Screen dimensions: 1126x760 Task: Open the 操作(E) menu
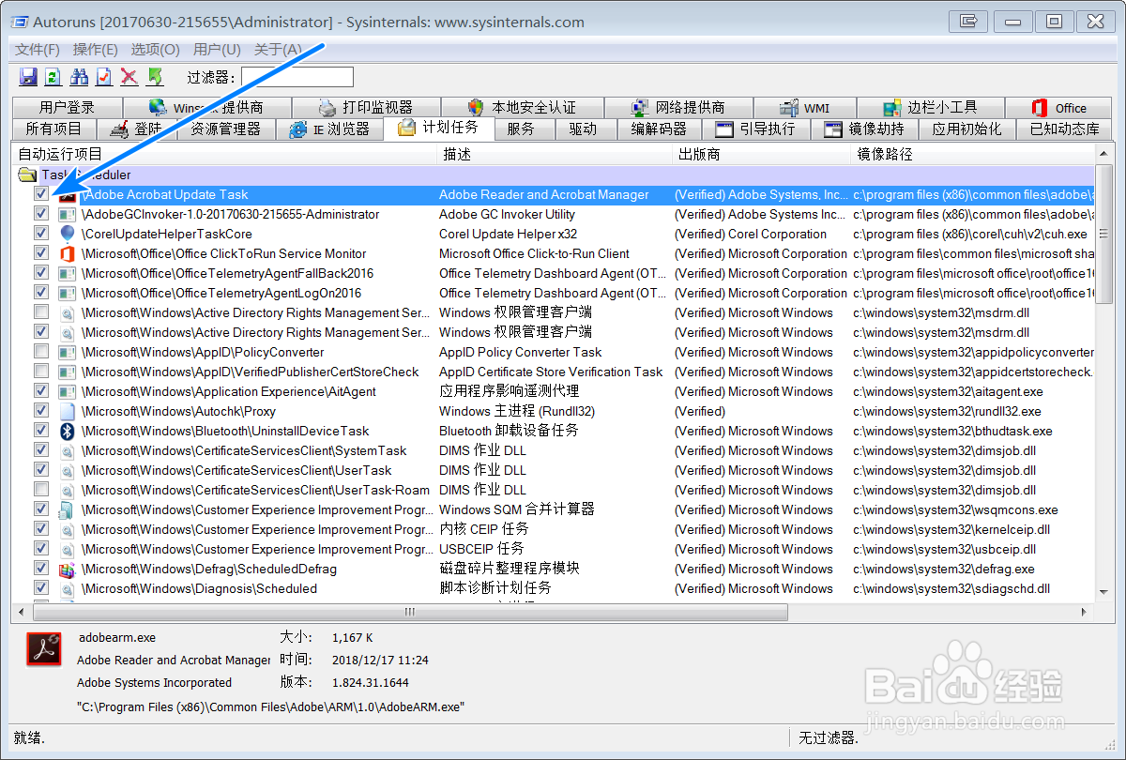[x=96, y=50]
